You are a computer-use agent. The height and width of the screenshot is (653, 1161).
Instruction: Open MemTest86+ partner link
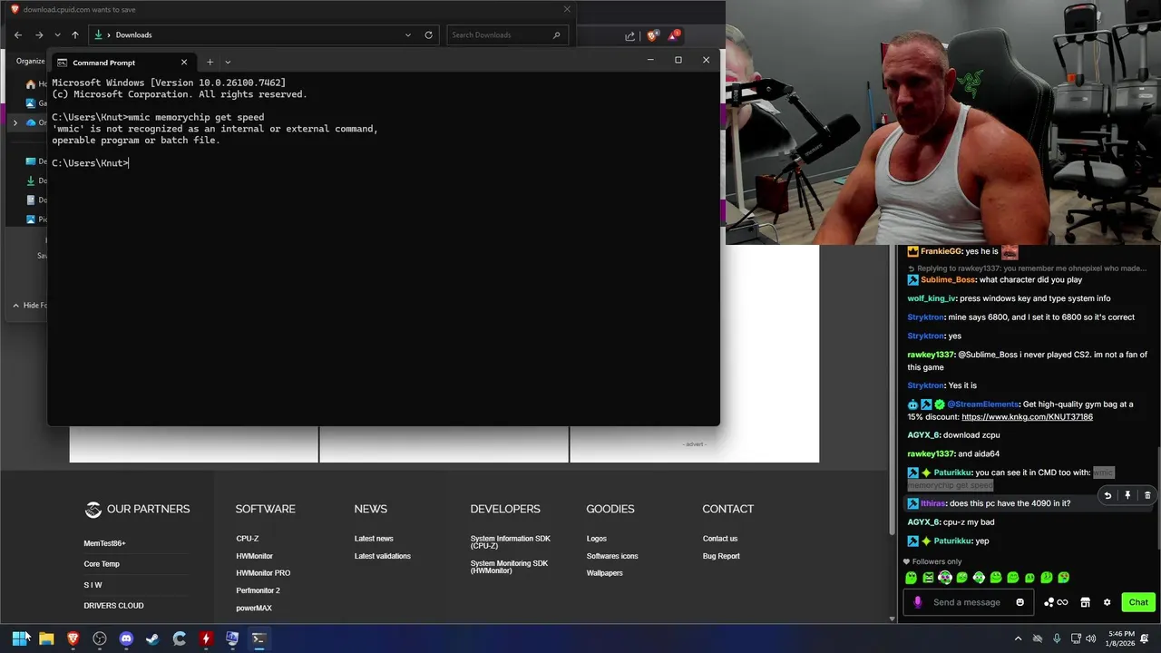coord(104,543)
